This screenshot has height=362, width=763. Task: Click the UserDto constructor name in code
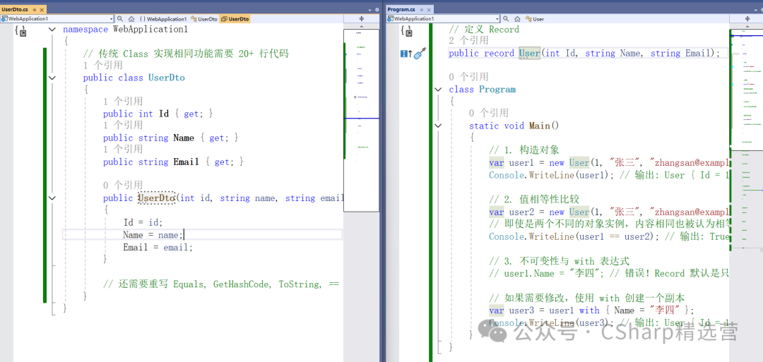pyautogui.click(x=156, y=198)
